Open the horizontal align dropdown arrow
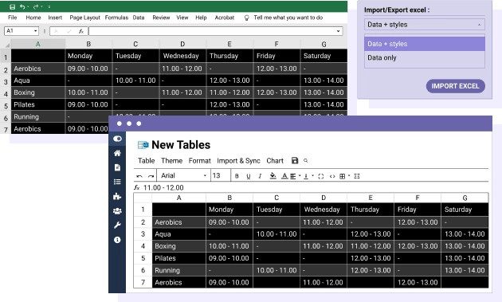 click(x=300, y=176)
